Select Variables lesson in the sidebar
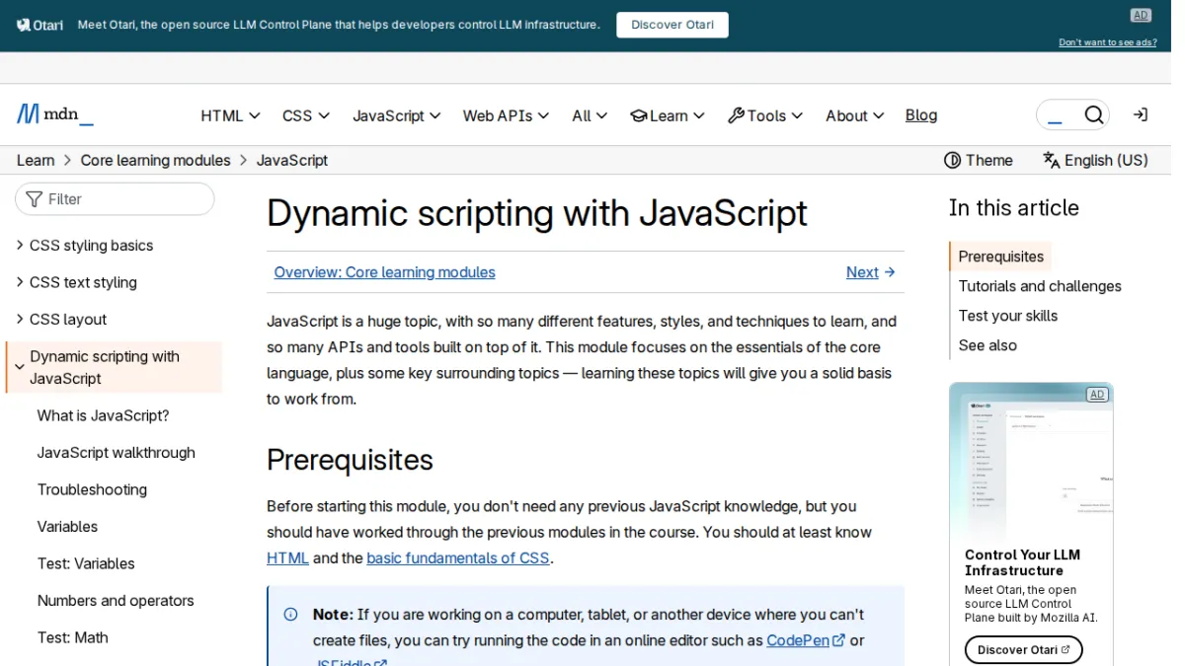This screenshot has width=1185, height=666. pyautogui.click(x=67, y=527)
